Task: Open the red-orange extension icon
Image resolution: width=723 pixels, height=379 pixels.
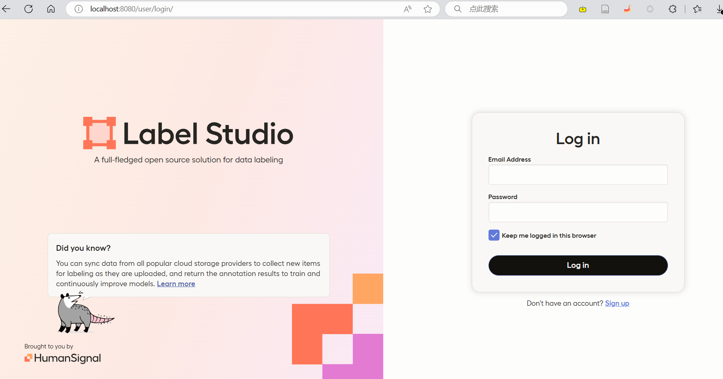Action: [628, 9]
